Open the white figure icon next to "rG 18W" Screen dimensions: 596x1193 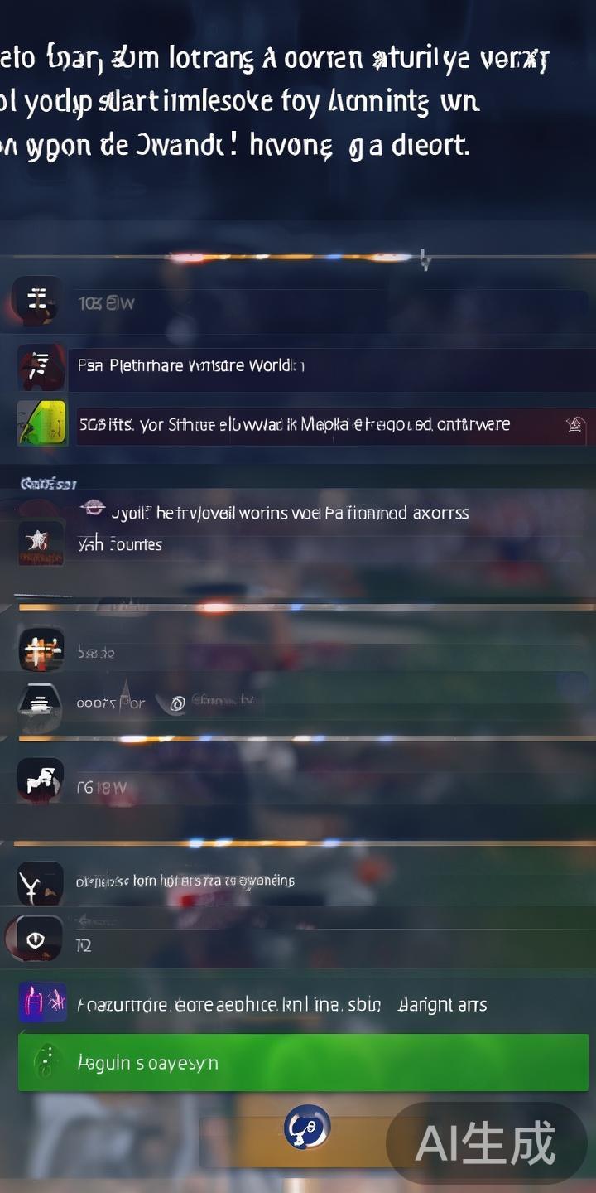coord(41,780)
